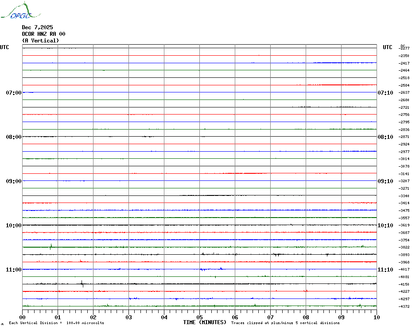Image resolution: width=412 pixels, height=329 pixels.
Task: Click the 05 minute tick label
Action: pos(199,317)
